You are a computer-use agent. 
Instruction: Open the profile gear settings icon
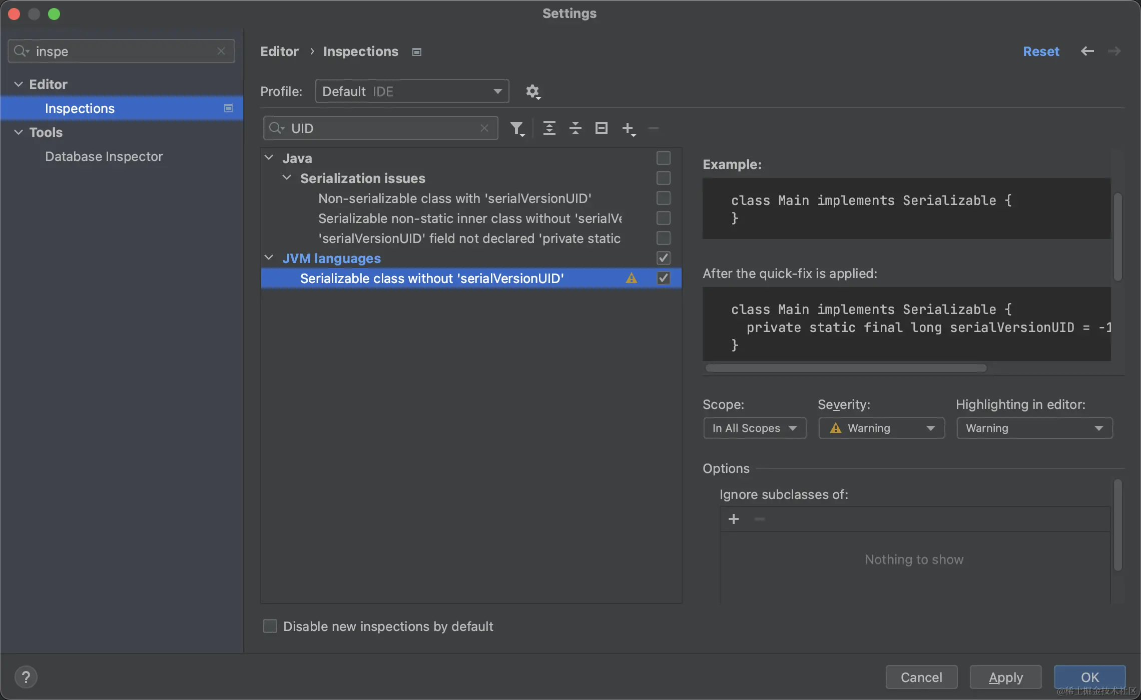coord(532,91)
